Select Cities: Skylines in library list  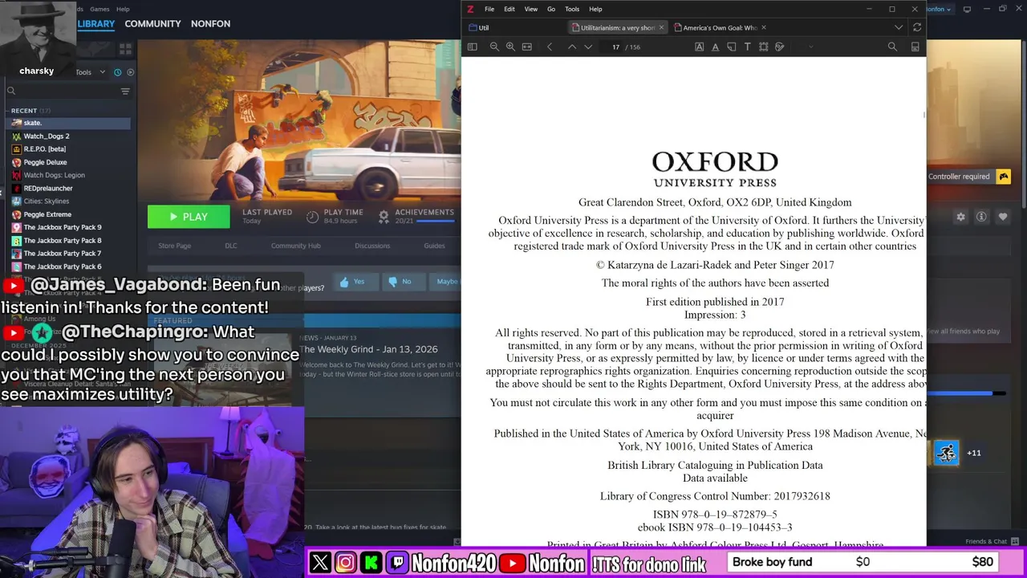tap(68, 201)
